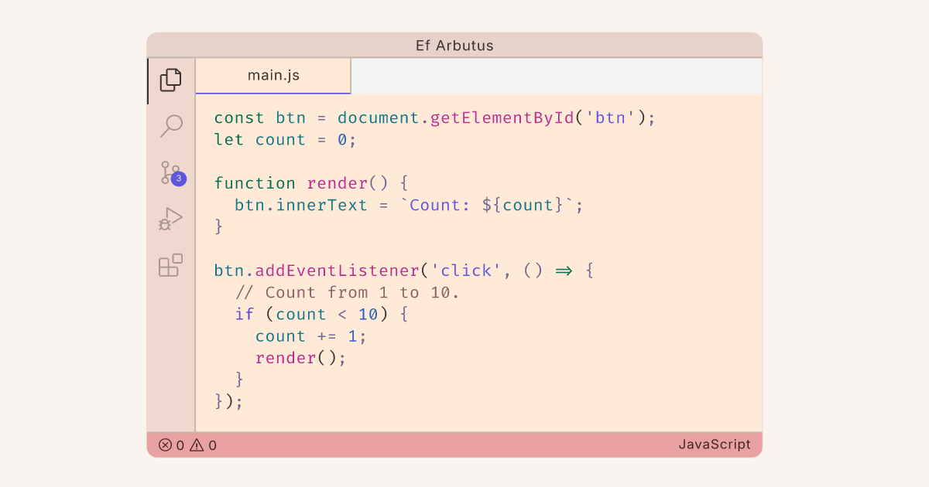Open the Search magnifier icon
The image size is (929, 487).
click(x=170, y=127)
